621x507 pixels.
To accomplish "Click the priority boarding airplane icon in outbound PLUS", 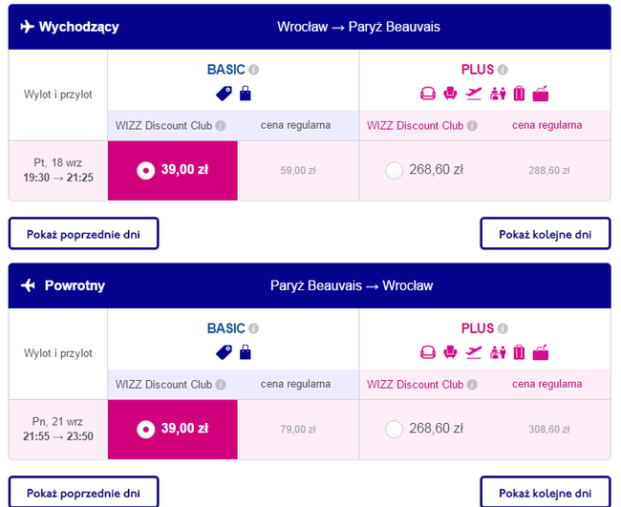I will [474, 94].
